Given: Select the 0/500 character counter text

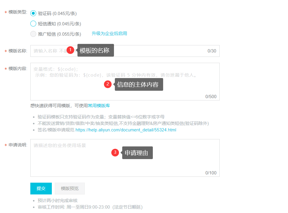Looking at the screenshot, I should click(x=211, y=97).
